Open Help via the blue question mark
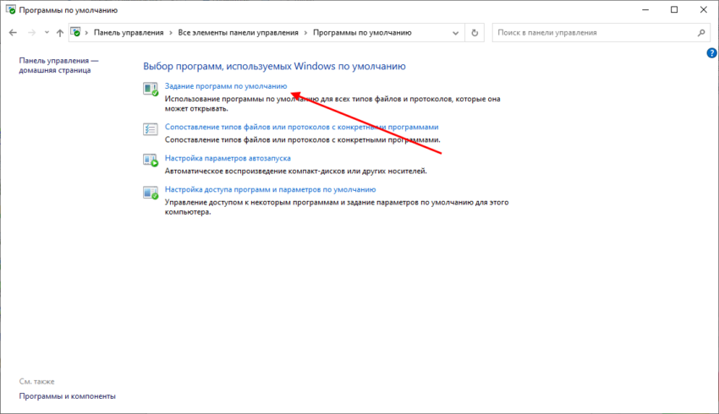Viewport: 719px width, 414px height. (x=711, y=53)
